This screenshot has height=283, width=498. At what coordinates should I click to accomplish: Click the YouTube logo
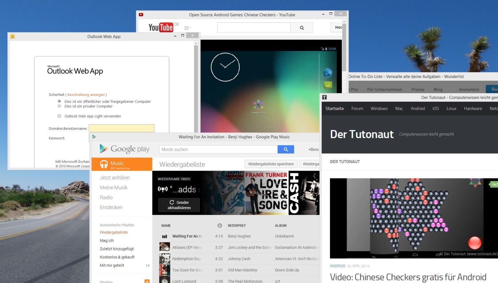(161, 28)
